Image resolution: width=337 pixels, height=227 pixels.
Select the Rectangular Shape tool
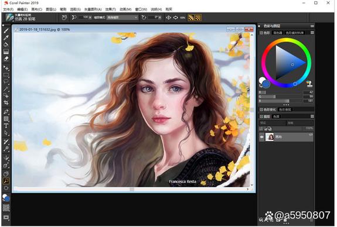pyautogui.click(x=6, y=119)
